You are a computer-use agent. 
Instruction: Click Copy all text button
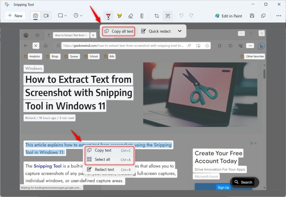119,31
